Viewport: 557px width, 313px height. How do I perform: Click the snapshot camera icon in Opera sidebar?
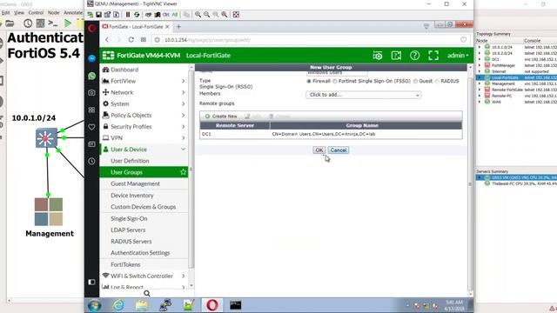pos(91,93)
